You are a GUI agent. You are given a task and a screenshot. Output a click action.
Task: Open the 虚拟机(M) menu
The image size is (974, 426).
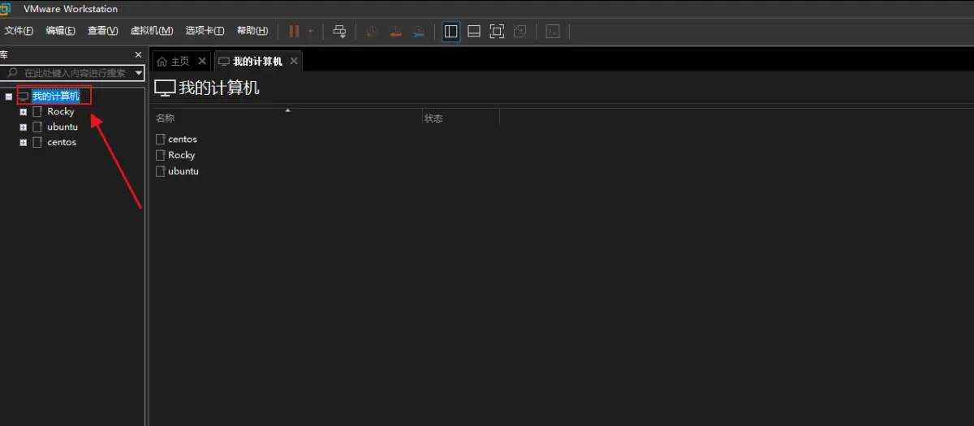(x=152, y=31)
